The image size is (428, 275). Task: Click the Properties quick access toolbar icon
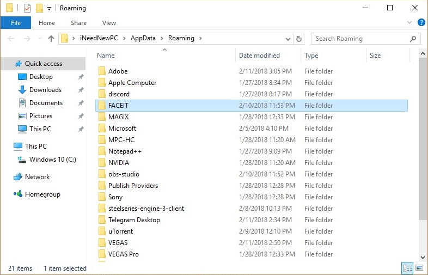point(27,8)
